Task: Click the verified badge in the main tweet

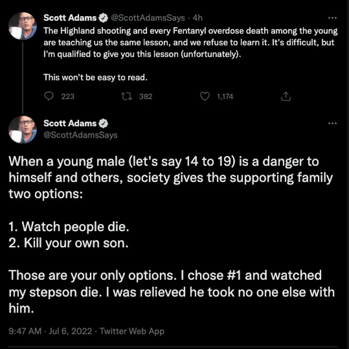Action: click(103, 123)
